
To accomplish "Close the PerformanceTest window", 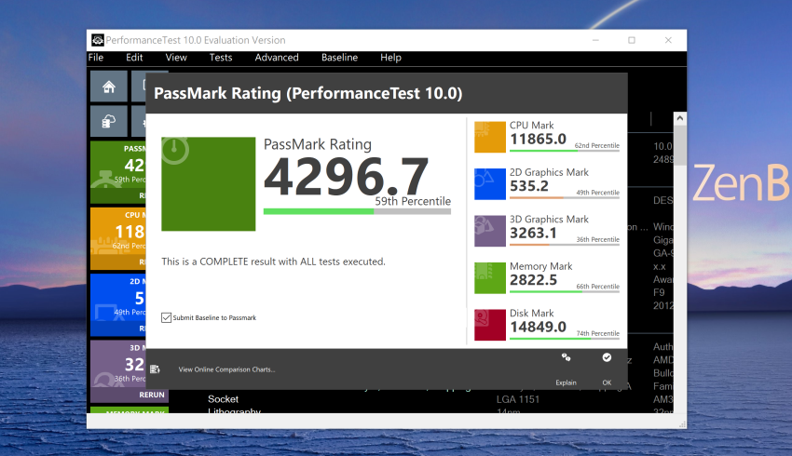I will 668,40.
